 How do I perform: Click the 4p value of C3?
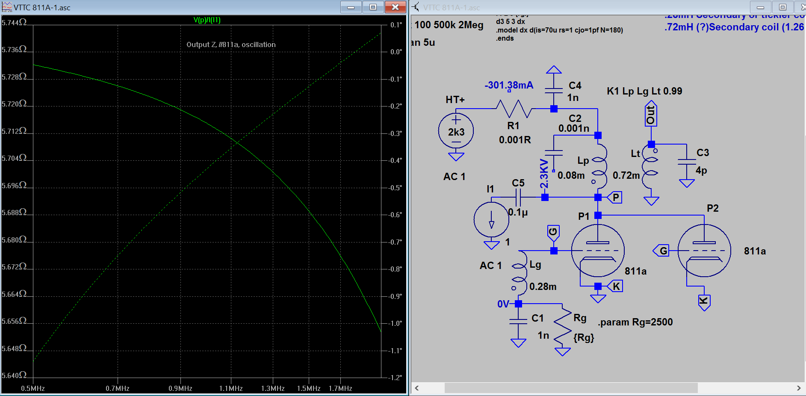click(701, 170)
